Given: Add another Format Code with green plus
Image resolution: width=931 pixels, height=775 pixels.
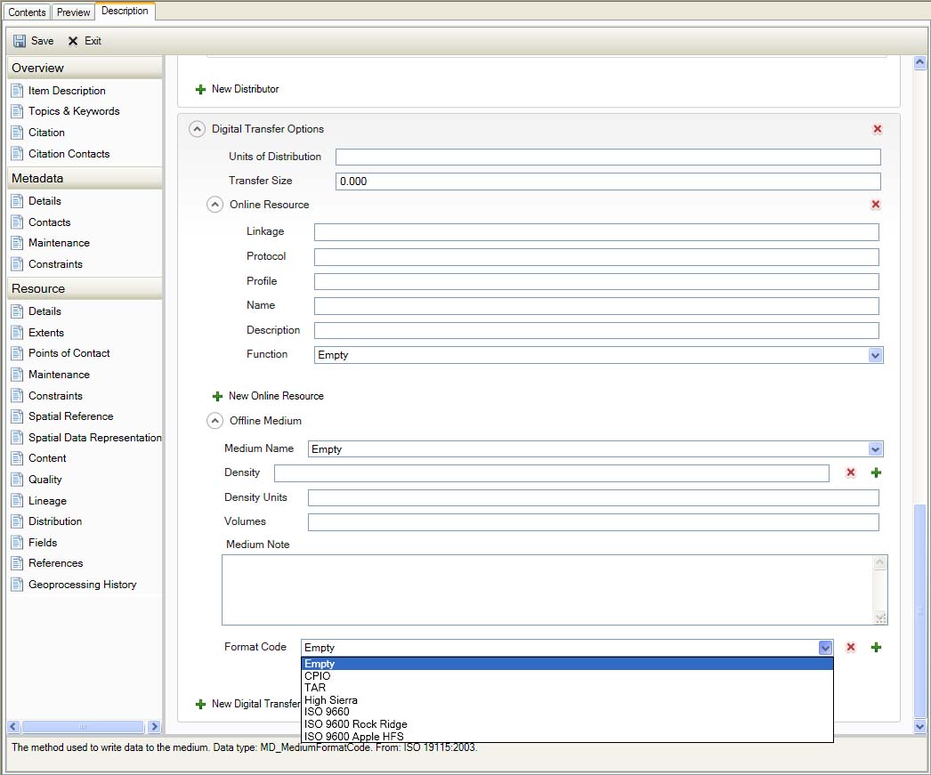Looking at the screenshot, I should click(x=876, y=647).
